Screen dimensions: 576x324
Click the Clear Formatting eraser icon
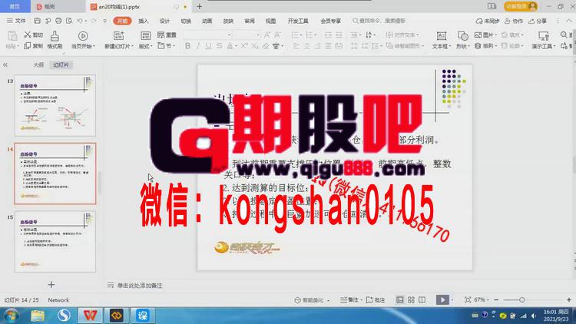[265, 46]
